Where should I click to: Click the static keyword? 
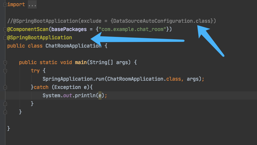(48, 62)
